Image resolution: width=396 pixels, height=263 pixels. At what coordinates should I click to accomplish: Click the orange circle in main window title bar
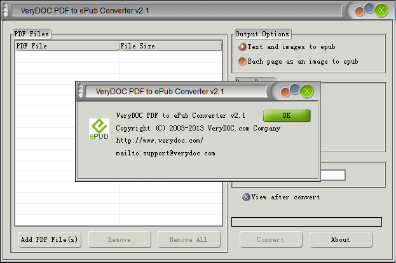pos(360,11)
